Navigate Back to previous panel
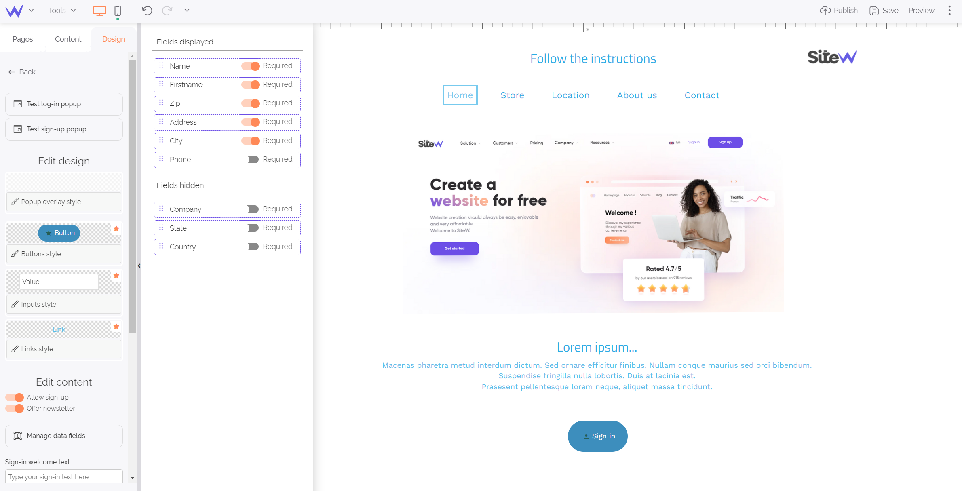This screenshot has width=962, height=491. [22, 72]
